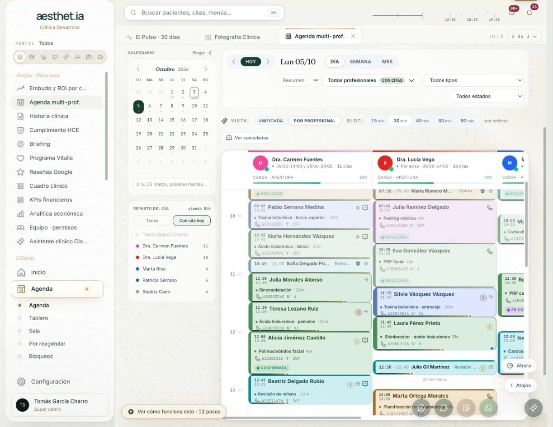Click the comment icon on Nuria Hernández Vázquez
The image size is (553, 427).
(365, 237)
